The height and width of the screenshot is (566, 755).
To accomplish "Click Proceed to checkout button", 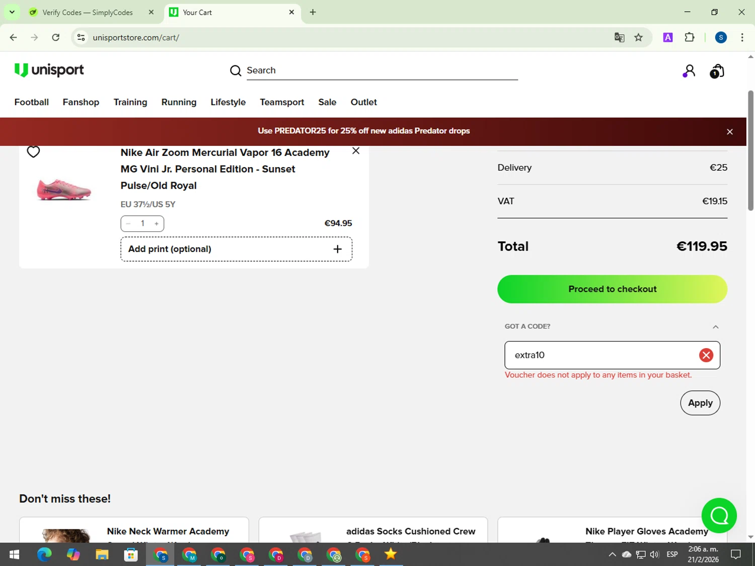I will [x=612, y=289].
